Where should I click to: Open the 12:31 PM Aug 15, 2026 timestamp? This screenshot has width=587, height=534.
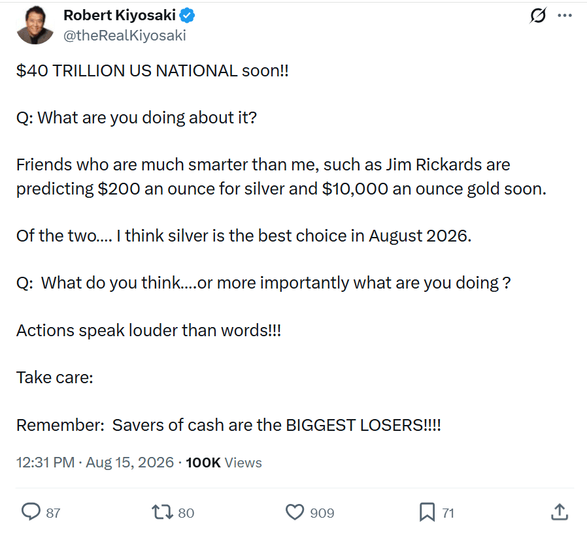(95, 463)
